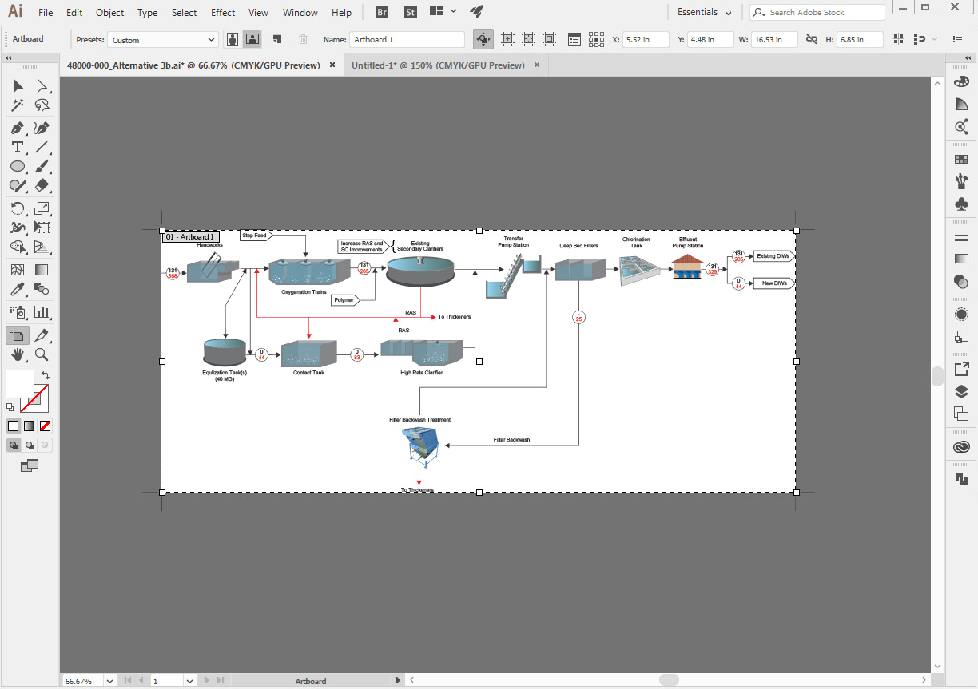Open the Layers panel icon

tap(961, 392)
